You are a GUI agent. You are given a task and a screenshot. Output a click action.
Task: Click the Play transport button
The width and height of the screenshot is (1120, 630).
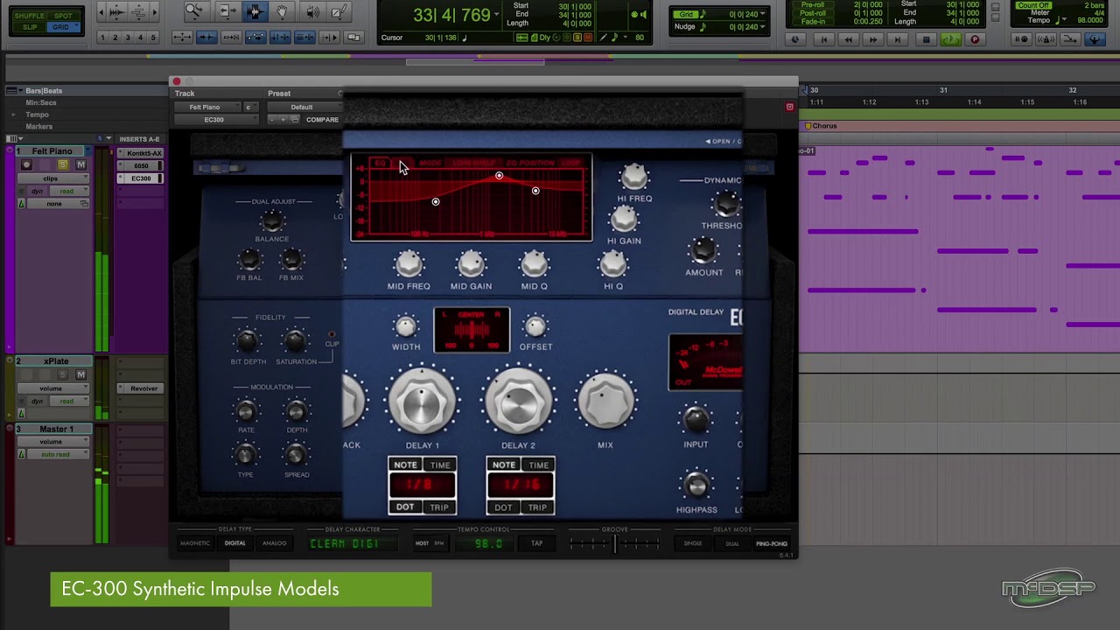point(950,39)
